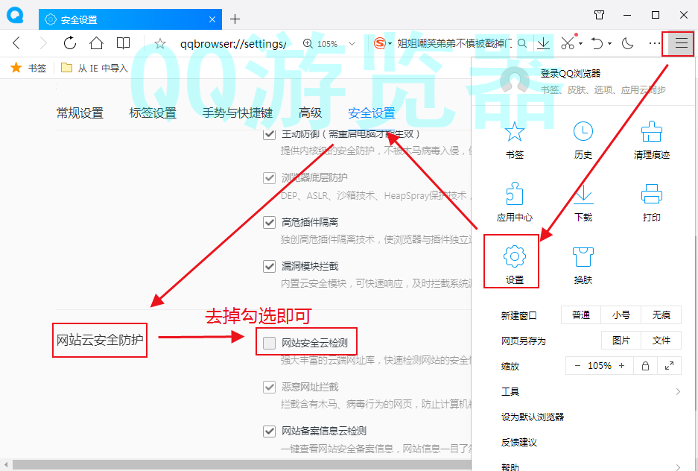The image size is (698, 471).
Task: Toggle 高危插件隔离 checkbox
Action: 270,222
